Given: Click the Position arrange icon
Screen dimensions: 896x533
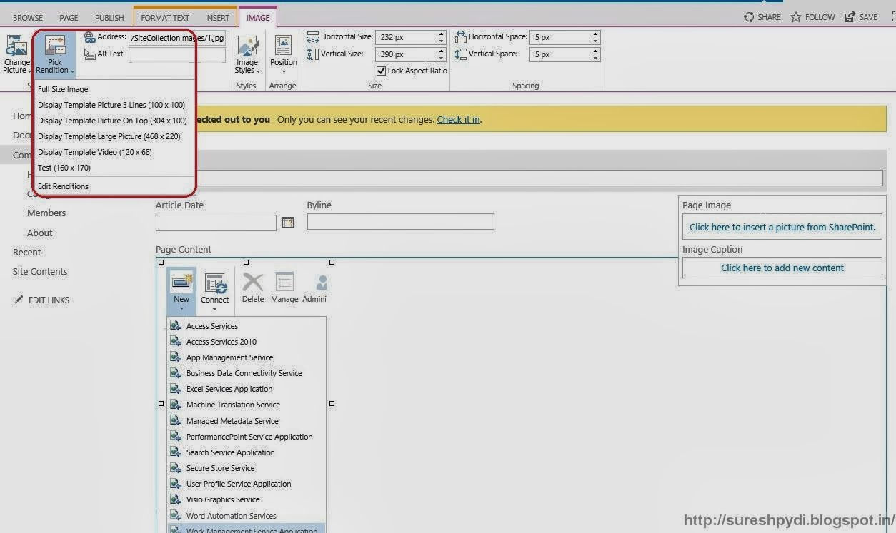Looking at the screenshot, I should [x=284, y=46].
